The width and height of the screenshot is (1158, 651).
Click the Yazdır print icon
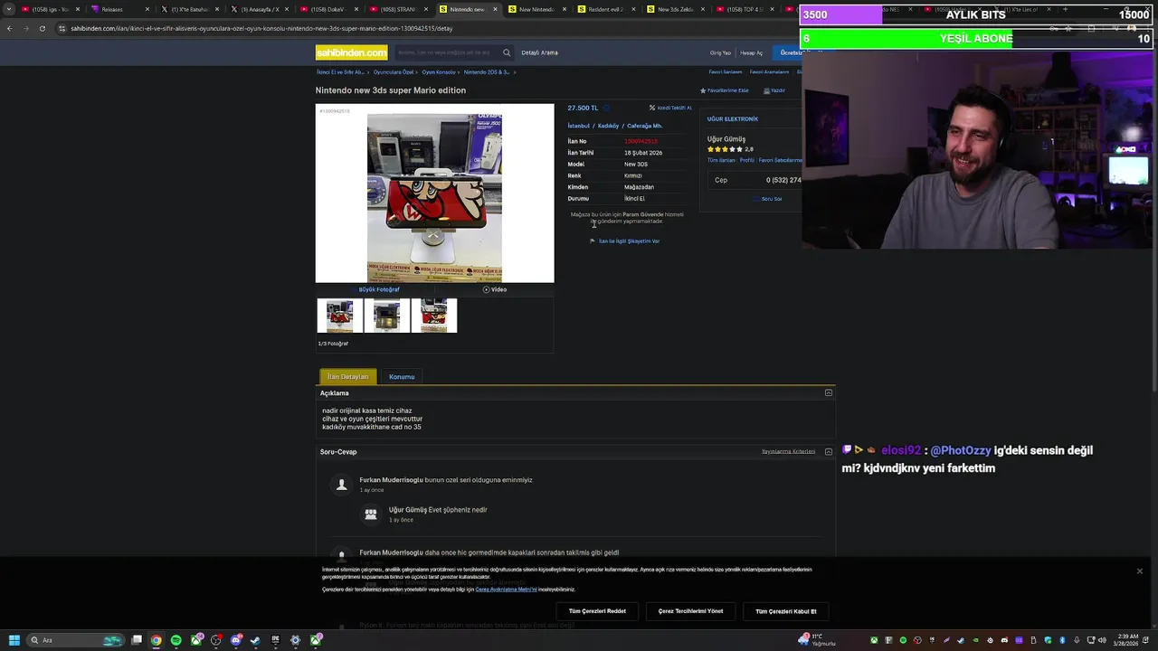point(774,90)
